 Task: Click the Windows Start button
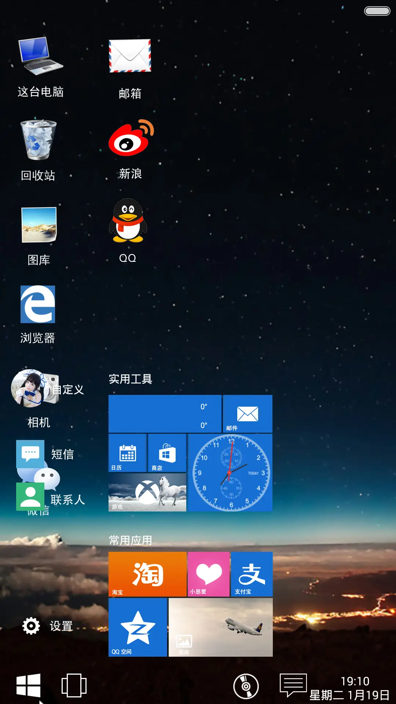click(28, 685)
